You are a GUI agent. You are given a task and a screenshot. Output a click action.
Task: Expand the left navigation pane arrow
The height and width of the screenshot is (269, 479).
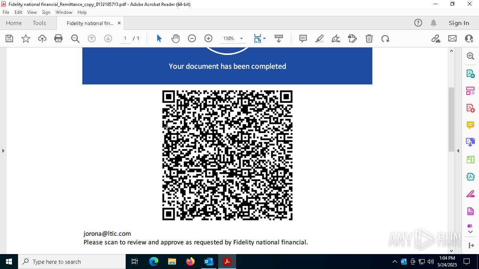click(x=3, y=151)
